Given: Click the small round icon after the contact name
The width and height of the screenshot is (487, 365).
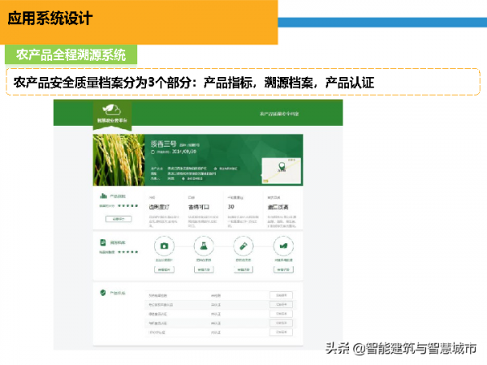Looking at the screenshot, I should (183, 178).
